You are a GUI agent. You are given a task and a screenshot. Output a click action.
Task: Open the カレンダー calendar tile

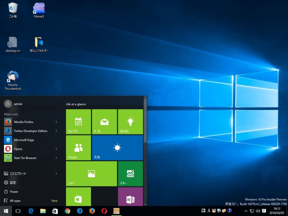(x=78, y=122)
